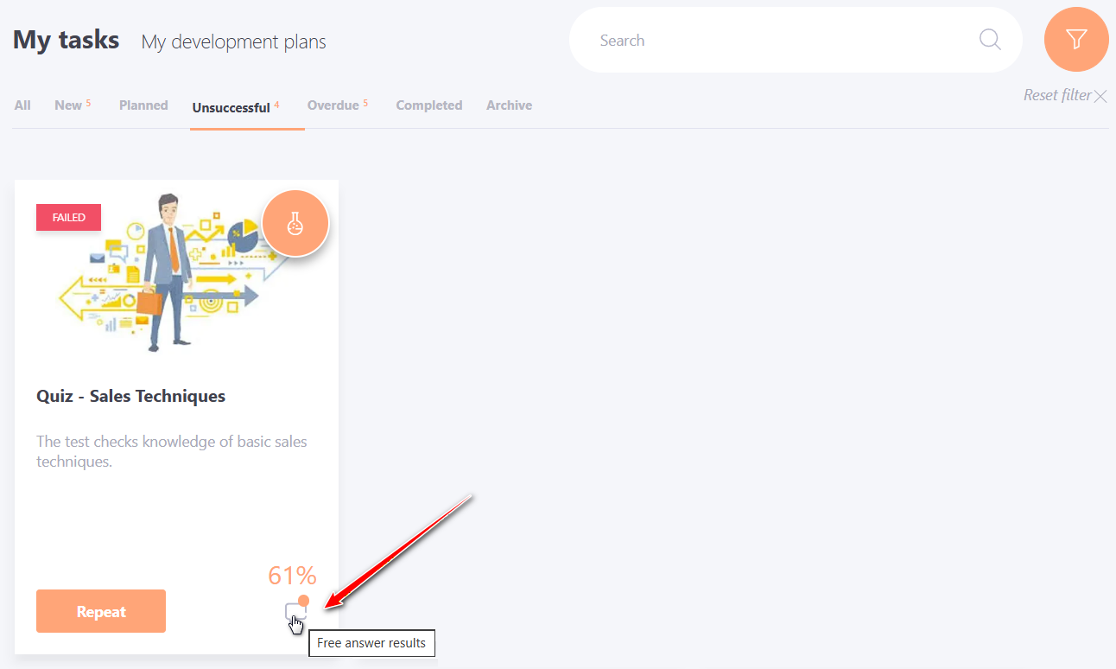Go to the Archive tab
The width and height of the screenshot is (1116, 669).
tap(509, 105)
